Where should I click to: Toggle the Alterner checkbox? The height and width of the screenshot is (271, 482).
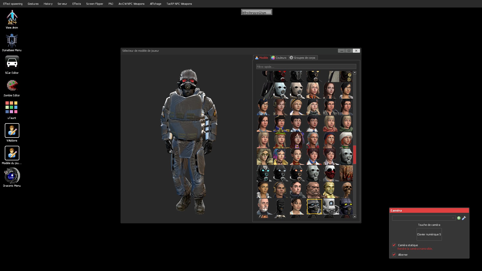[394, 255]
